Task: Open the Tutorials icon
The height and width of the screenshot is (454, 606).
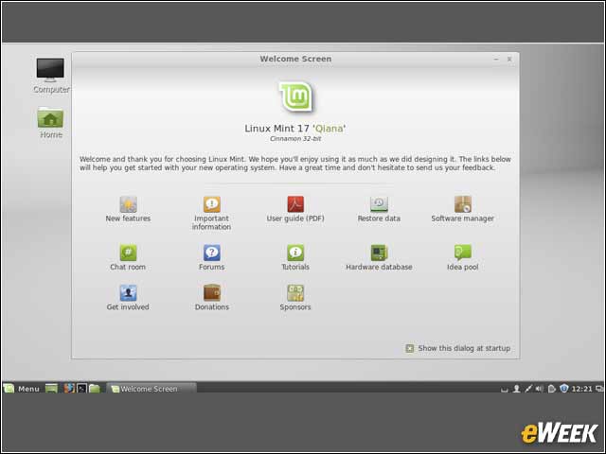Action: click(295, 253)
